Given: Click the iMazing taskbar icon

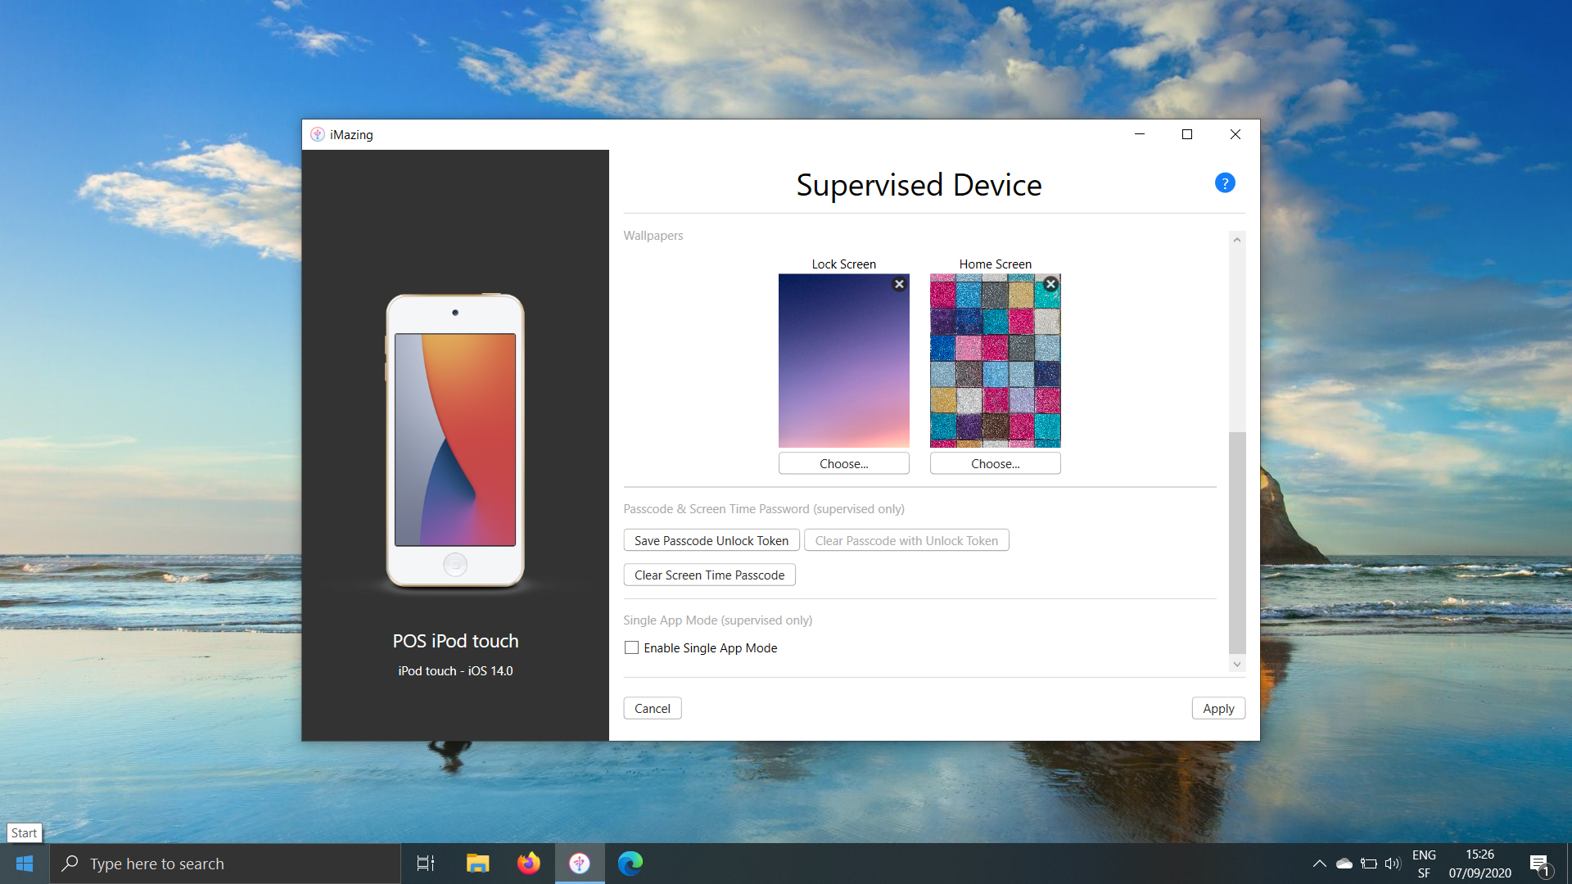Looking at the screenshot, I should [x=580, y=864].
